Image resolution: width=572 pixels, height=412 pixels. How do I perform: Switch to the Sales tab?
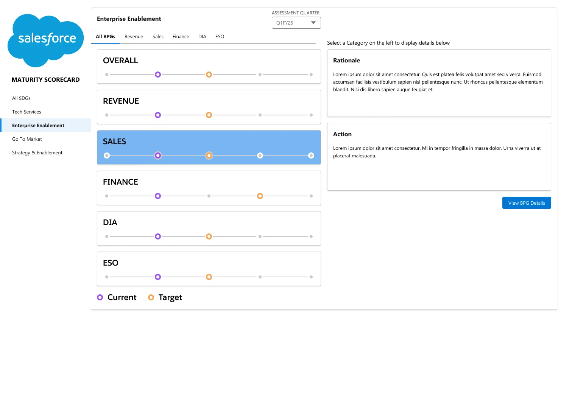coord(158,37)
